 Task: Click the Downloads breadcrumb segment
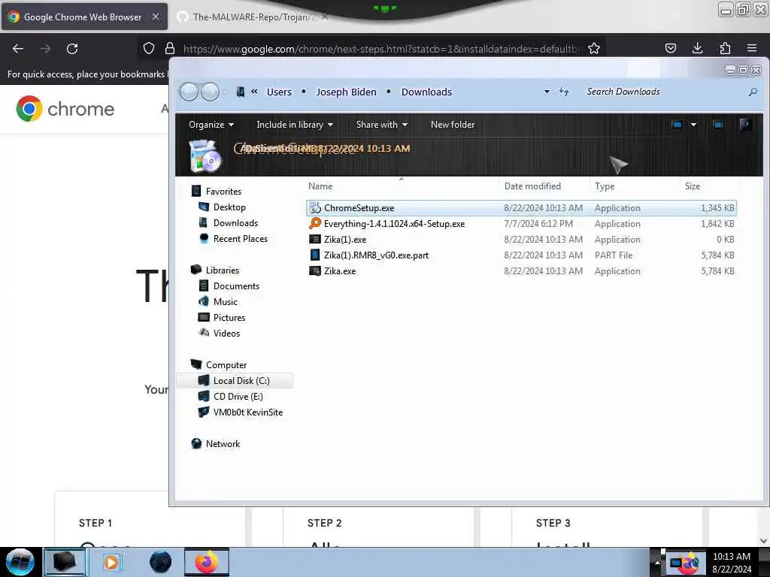(426, 92)
